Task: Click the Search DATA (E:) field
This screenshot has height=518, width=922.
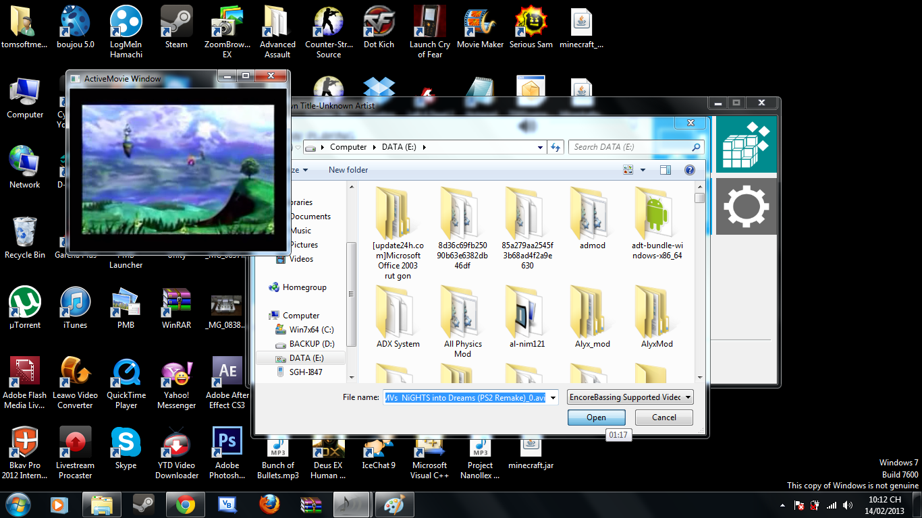Action: (x=636, y=147)
